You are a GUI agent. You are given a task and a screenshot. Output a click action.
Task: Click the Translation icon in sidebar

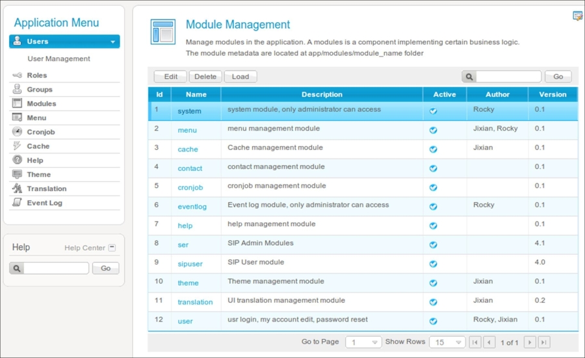[17, 188]
